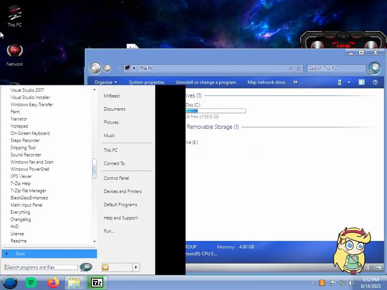The width and height of the screenshot is (387, 290).
Task: Launch Snipping Tool from programs list
Action: (x=23, y=148)
